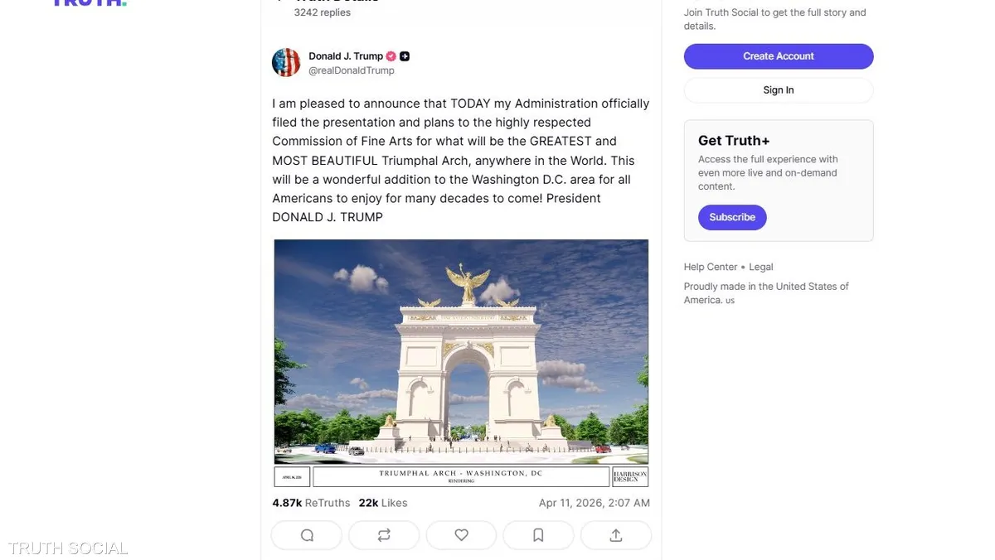The height and width of the screenshot is (560, 995).
Task: Click the ReTruth repost icon
Action: pos(384,535)
